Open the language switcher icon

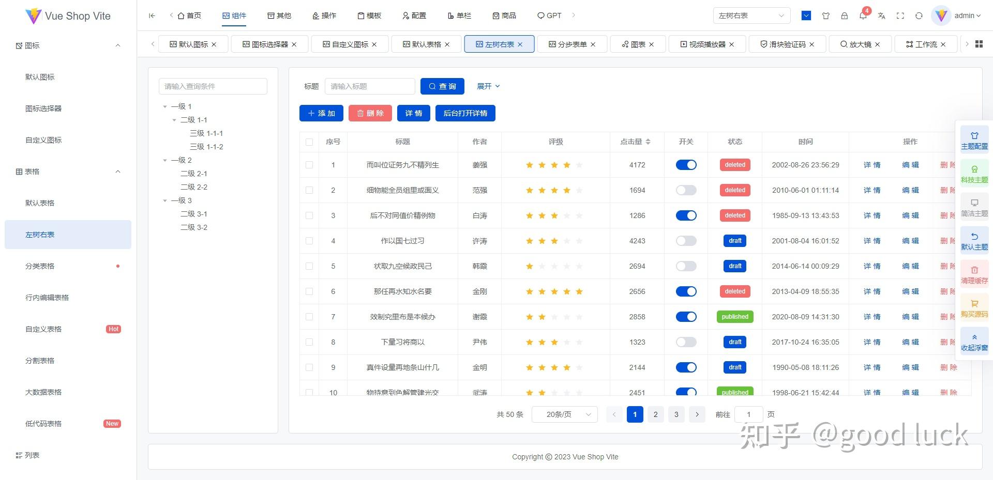(881, 16)
